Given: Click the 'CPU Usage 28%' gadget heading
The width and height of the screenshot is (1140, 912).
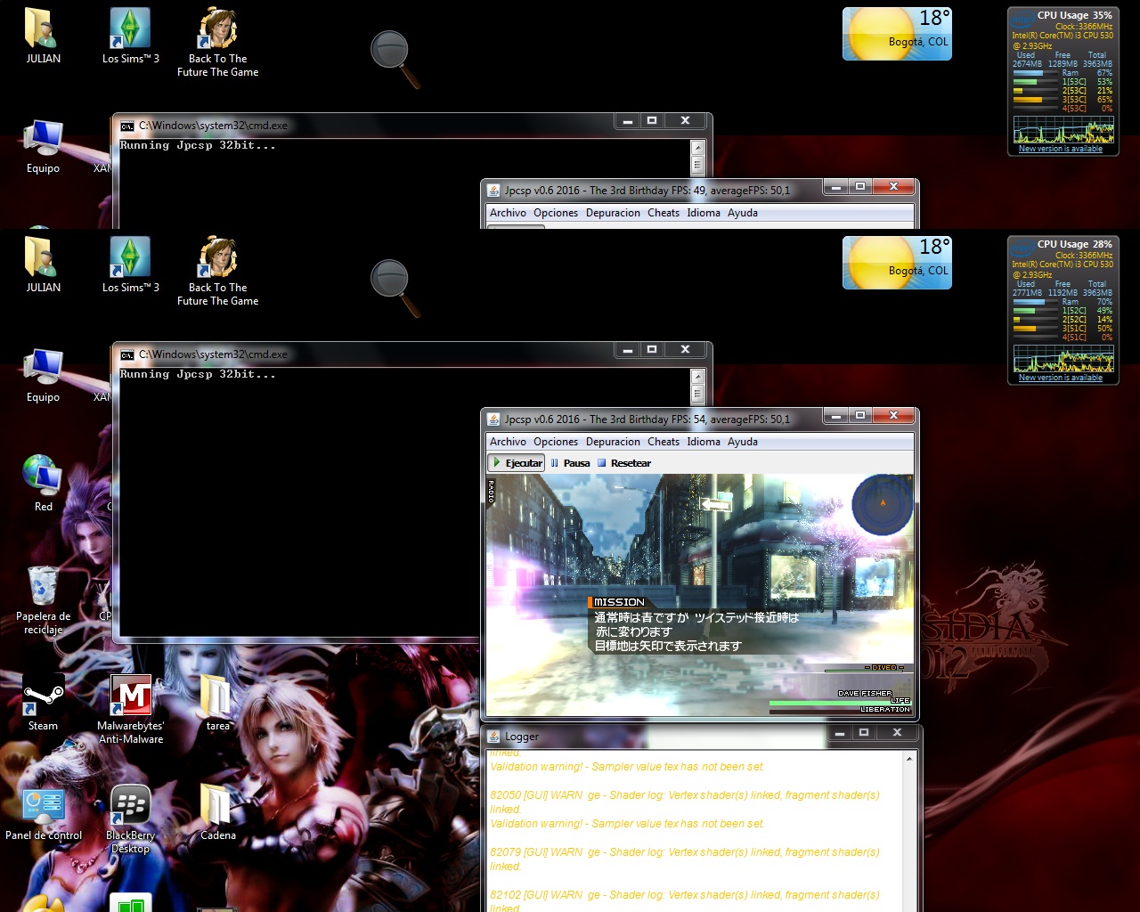Looking at the screenshot, I should click(x=1074, y=244).
